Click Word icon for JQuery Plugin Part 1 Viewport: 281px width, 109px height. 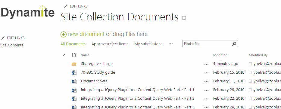(x=74, y=90)
